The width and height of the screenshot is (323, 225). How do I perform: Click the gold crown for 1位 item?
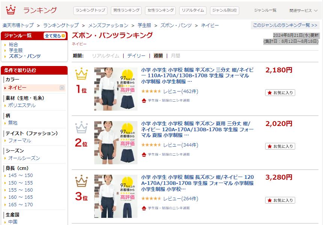tap(82, 74)
